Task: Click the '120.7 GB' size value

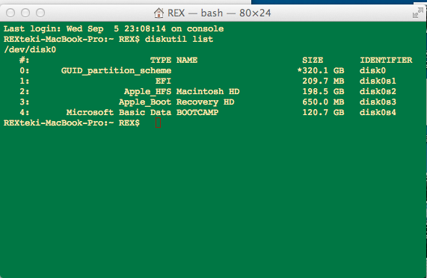Action: pos(323,112)
